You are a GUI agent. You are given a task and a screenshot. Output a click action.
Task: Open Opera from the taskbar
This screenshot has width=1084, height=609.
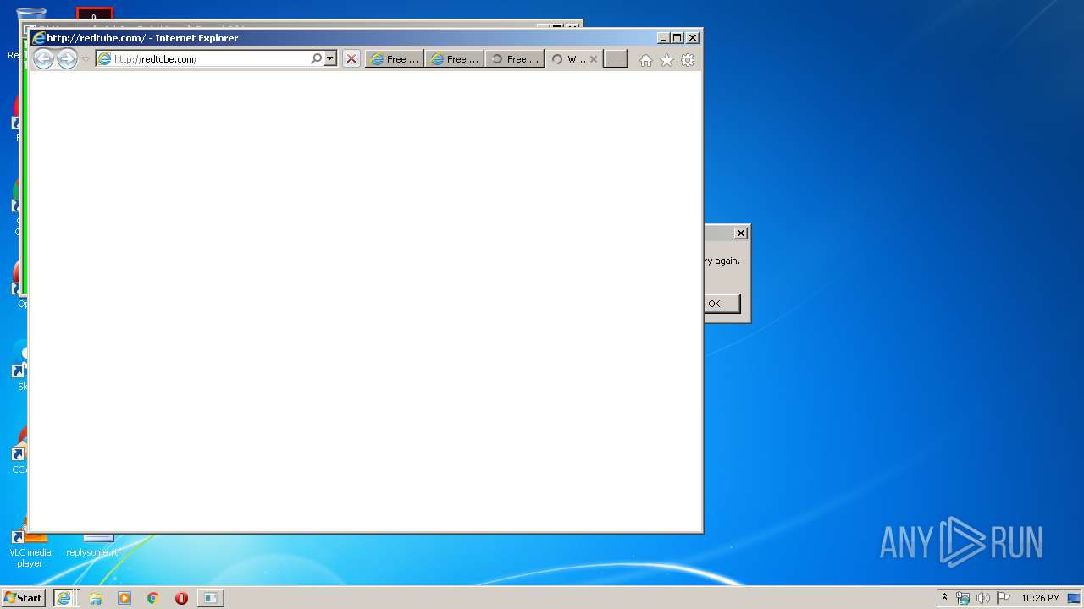point(181,598)
